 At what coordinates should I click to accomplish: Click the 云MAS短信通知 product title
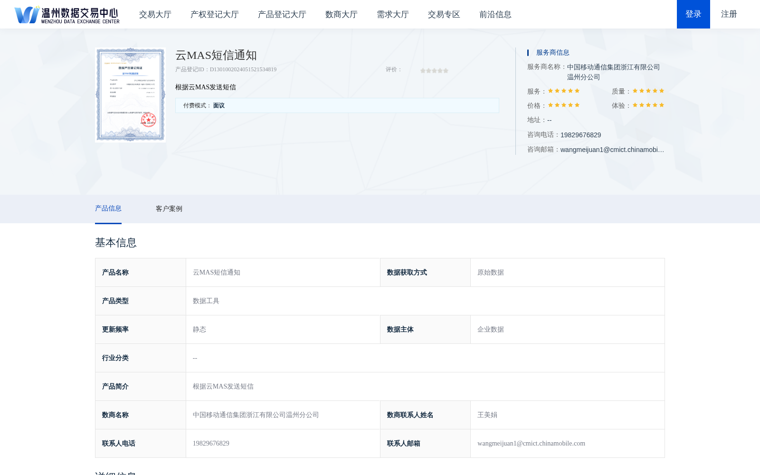(216, 55)
